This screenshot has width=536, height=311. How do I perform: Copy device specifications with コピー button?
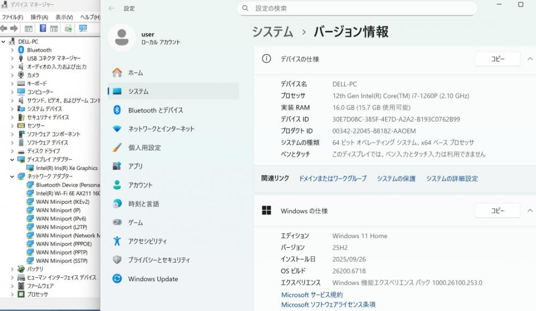pos(497,59)
